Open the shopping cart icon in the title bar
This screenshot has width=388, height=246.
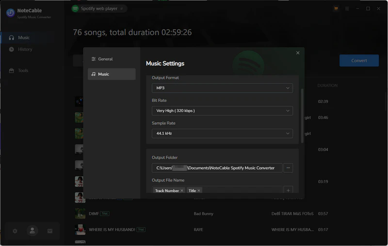336,8
